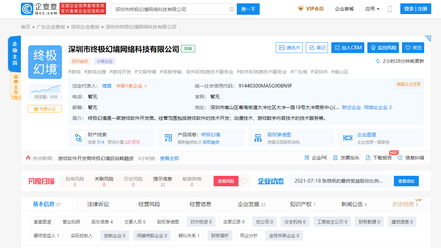Click the 查查图谱 chip
Image resolution: width=441 pixels, height=248 pixels.
pyautogui.click(x=42, y=222)
